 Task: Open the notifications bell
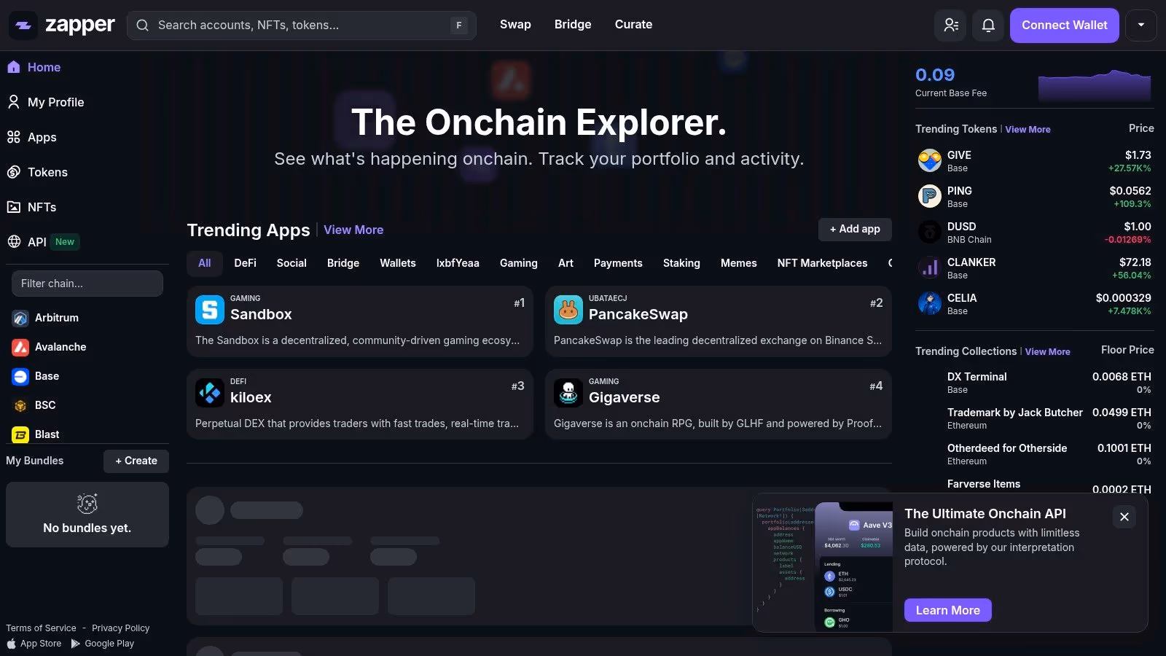tap(988, 25)
